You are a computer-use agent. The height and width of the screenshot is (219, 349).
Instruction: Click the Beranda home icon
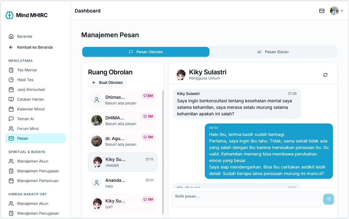coord(11,36)
